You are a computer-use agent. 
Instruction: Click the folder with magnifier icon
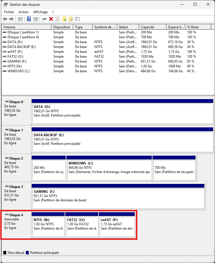pos(71,19)
